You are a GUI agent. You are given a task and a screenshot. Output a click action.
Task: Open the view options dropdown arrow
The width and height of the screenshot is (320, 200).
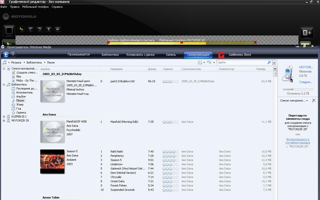point(214,62)
